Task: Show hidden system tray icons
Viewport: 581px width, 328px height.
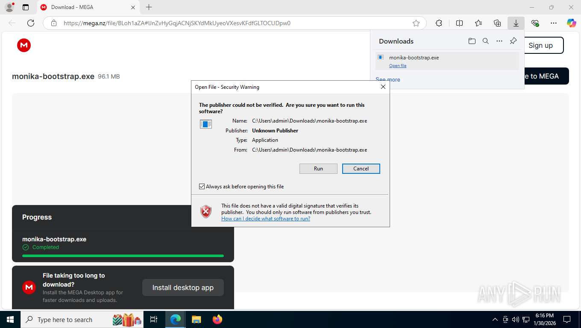Action: pyautogui.click(x=495, y=319)
